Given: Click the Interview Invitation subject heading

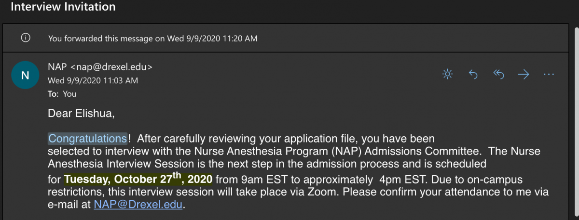Looking at the screenshot, I should pos(63,7).
